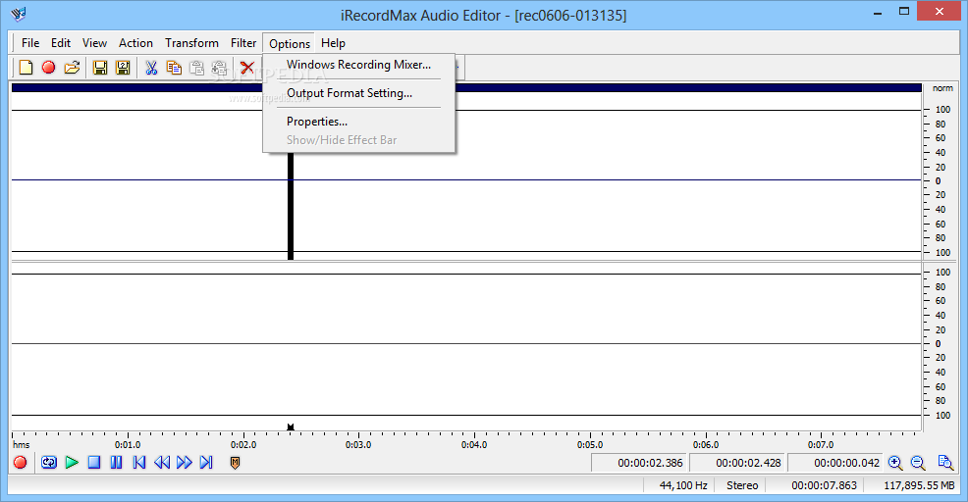Zoom out of the waveform

click(918, 463)
